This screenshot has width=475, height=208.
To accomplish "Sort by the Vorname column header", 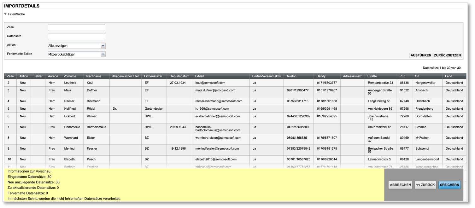I will 70,76.
